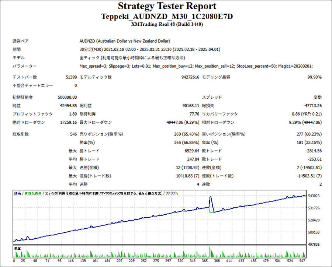Click the 全ティック model description
Screen dimensions: 332x267
point(132,58)
